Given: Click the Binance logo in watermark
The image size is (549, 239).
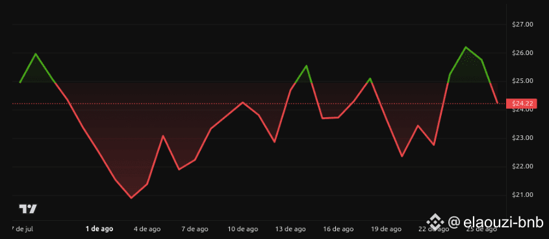Looking at the screenshot, I should click(435, 222).
